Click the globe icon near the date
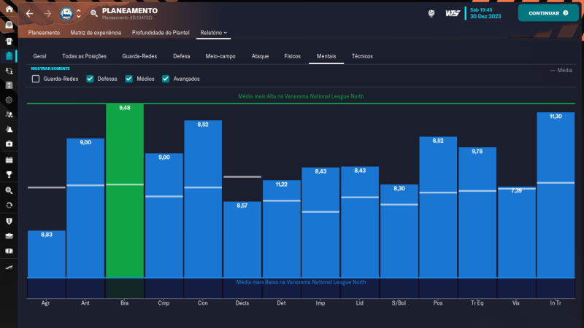 (x=431, y=13)
